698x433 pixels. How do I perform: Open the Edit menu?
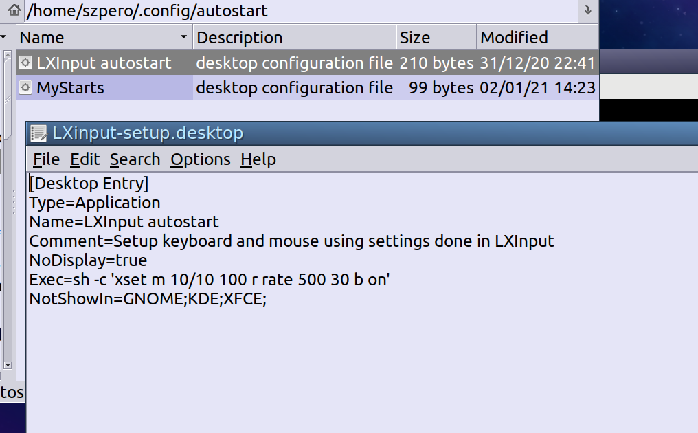85,159
